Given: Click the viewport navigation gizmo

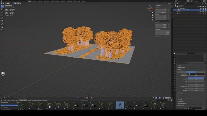Looking at the screenshot, I should 150,8.
